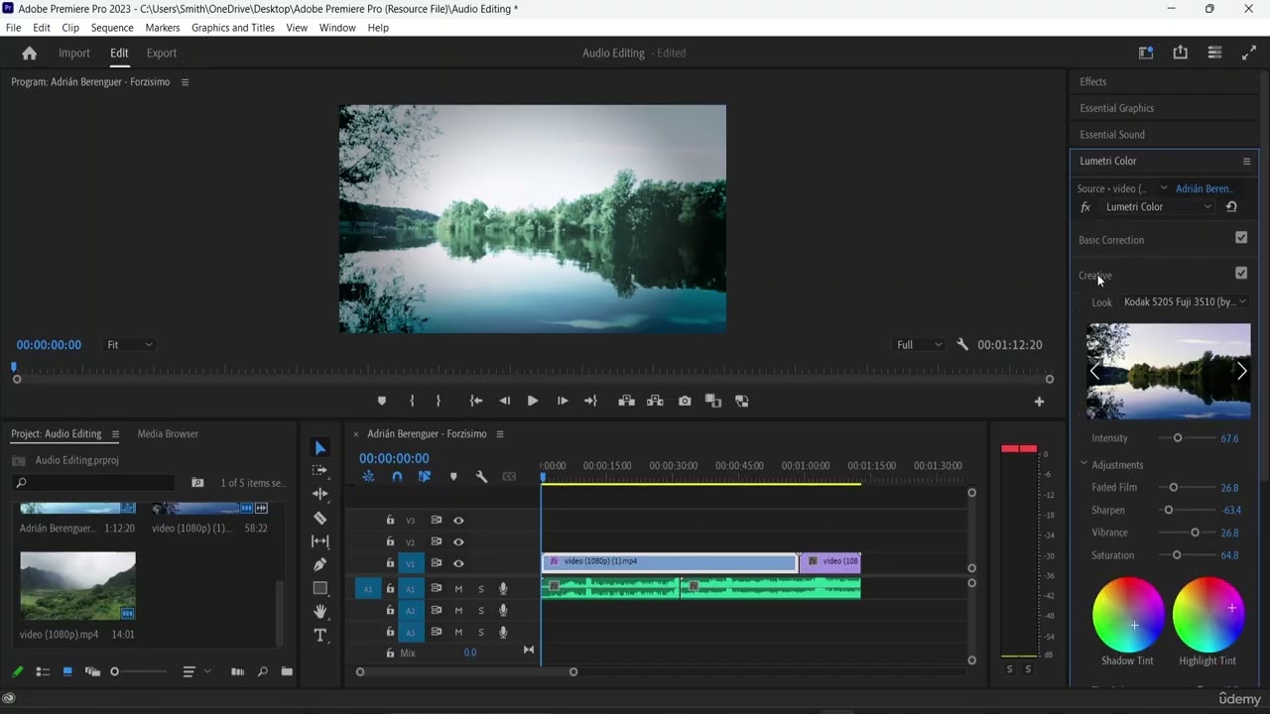The width and height of the screenshot is (1270, 714).
Task: Select the Pen tool
Action: 319,564
